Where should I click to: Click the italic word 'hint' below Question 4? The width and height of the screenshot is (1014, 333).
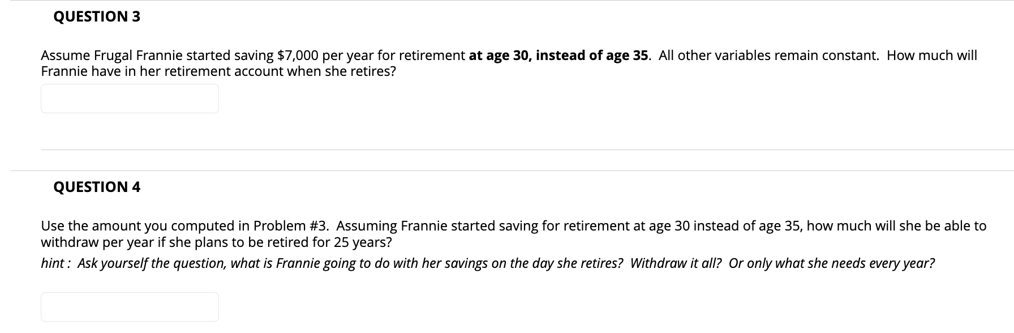(53, 263)
